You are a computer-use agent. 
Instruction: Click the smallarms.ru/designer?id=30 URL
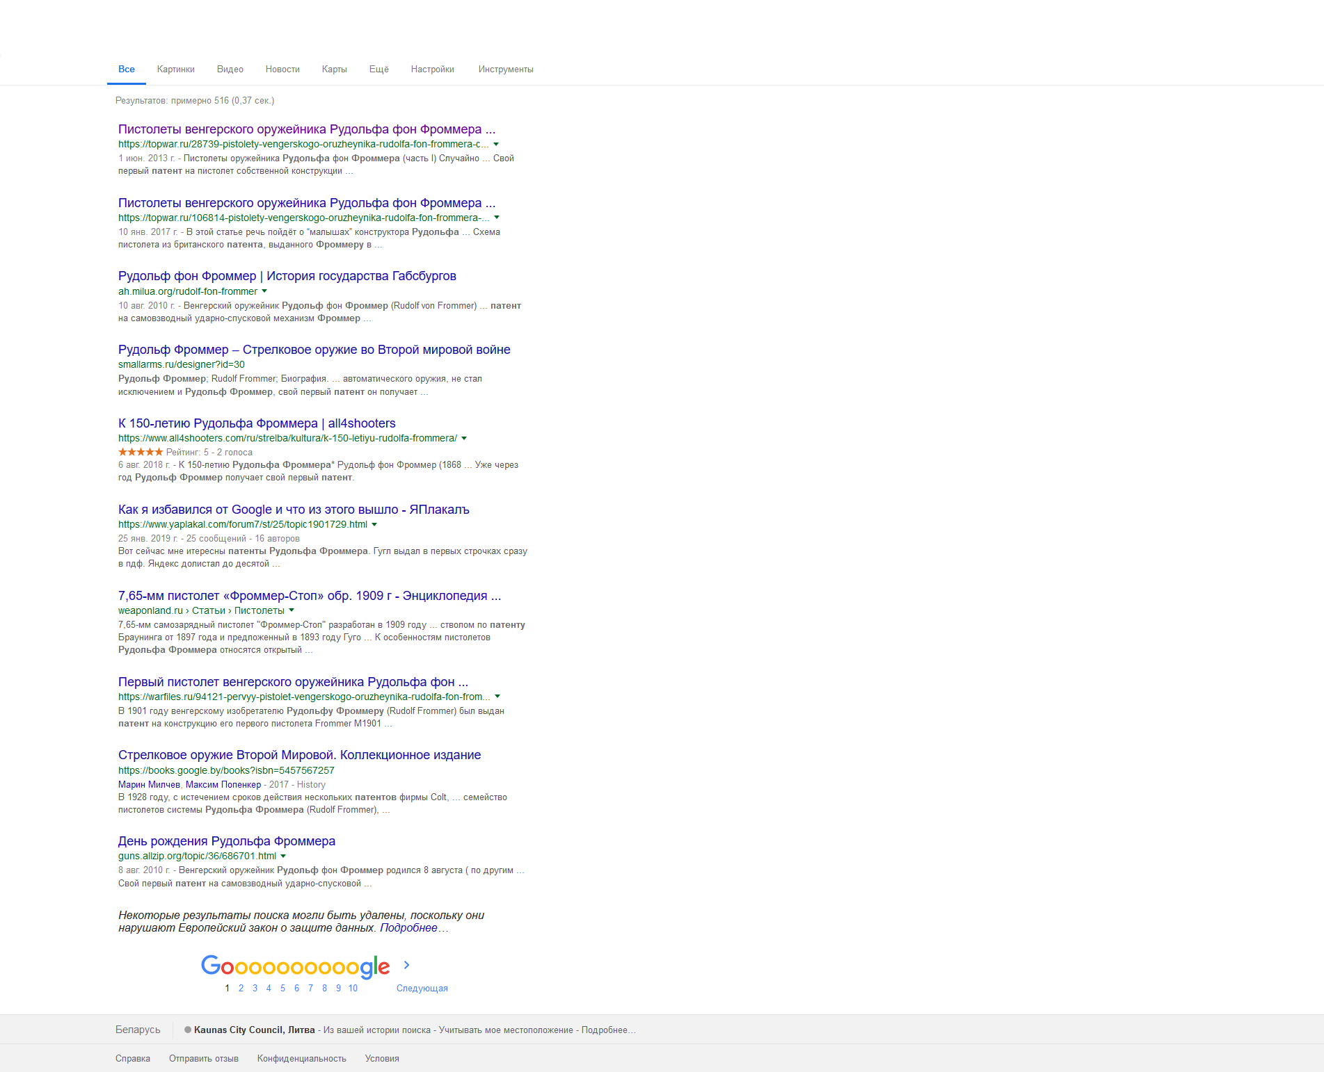click(x=182, y=365)
